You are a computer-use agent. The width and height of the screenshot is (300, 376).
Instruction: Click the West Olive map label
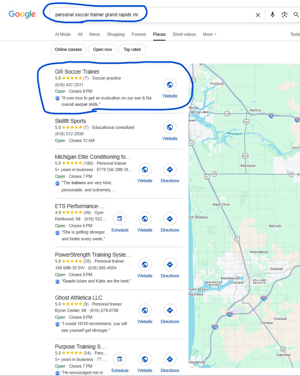click(221, 204)
